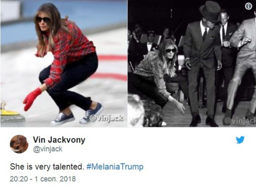Click the blue Twitter bird logo
This screenshot has height=189, width=256.
pos(240,140)
